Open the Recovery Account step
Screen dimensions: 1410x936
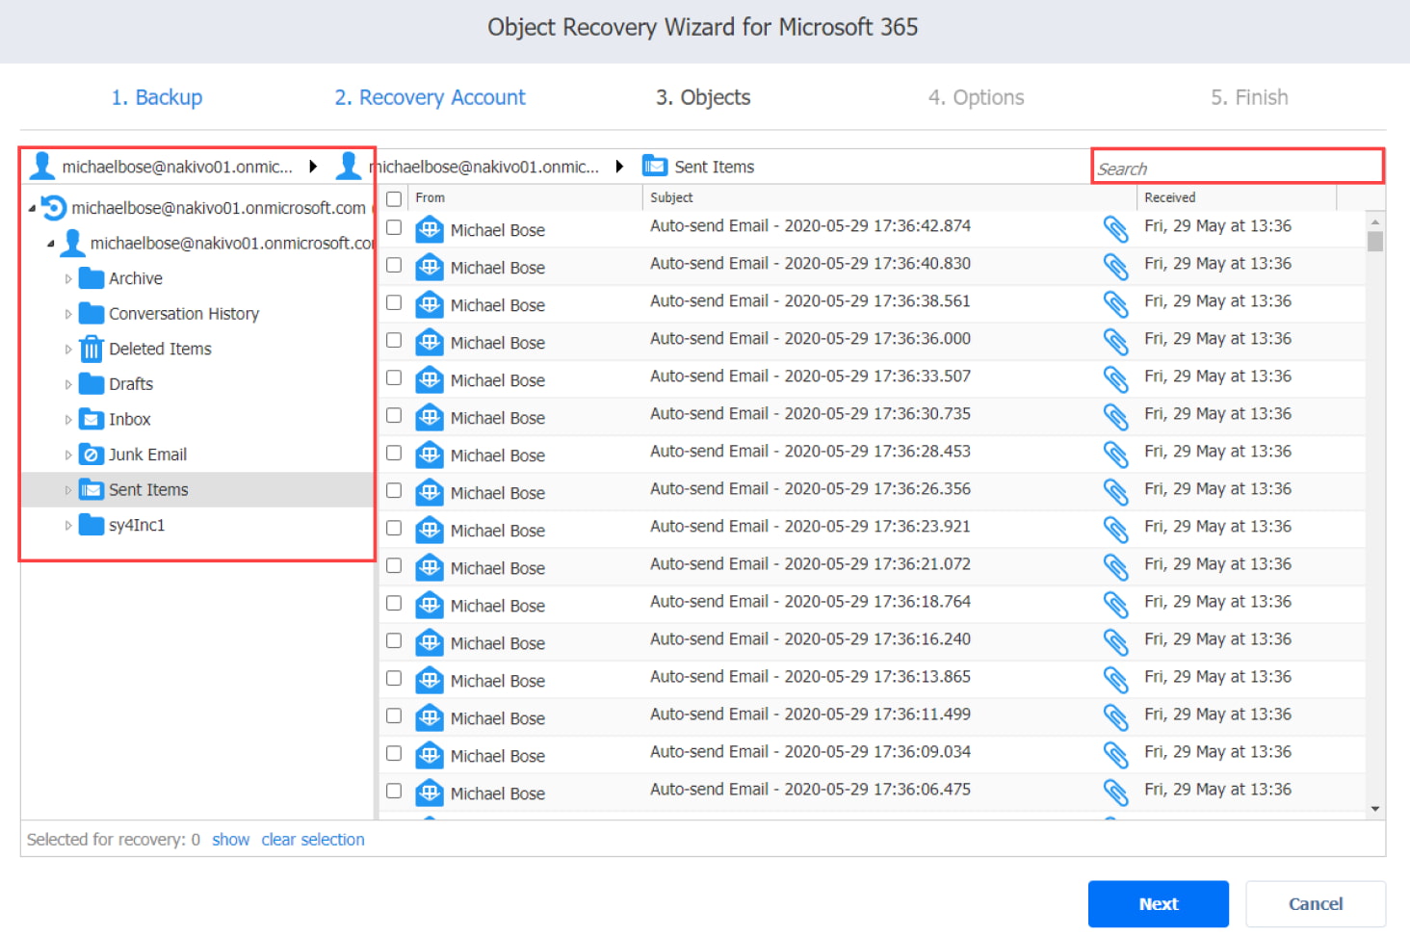[x=430, y=97]
